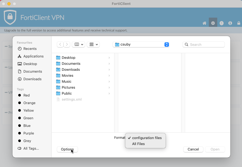
Task: Click the exclamation notification icon
Action: tap(222, 23)
